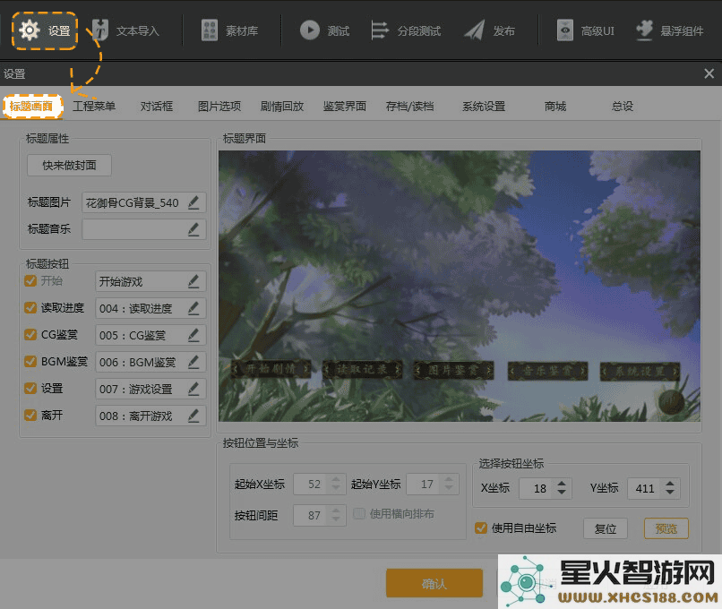The width and height of the screenshot is (722, 609).
Task: Disable 使用自由坐标 checkbox
Action: (x=481, y=528)
